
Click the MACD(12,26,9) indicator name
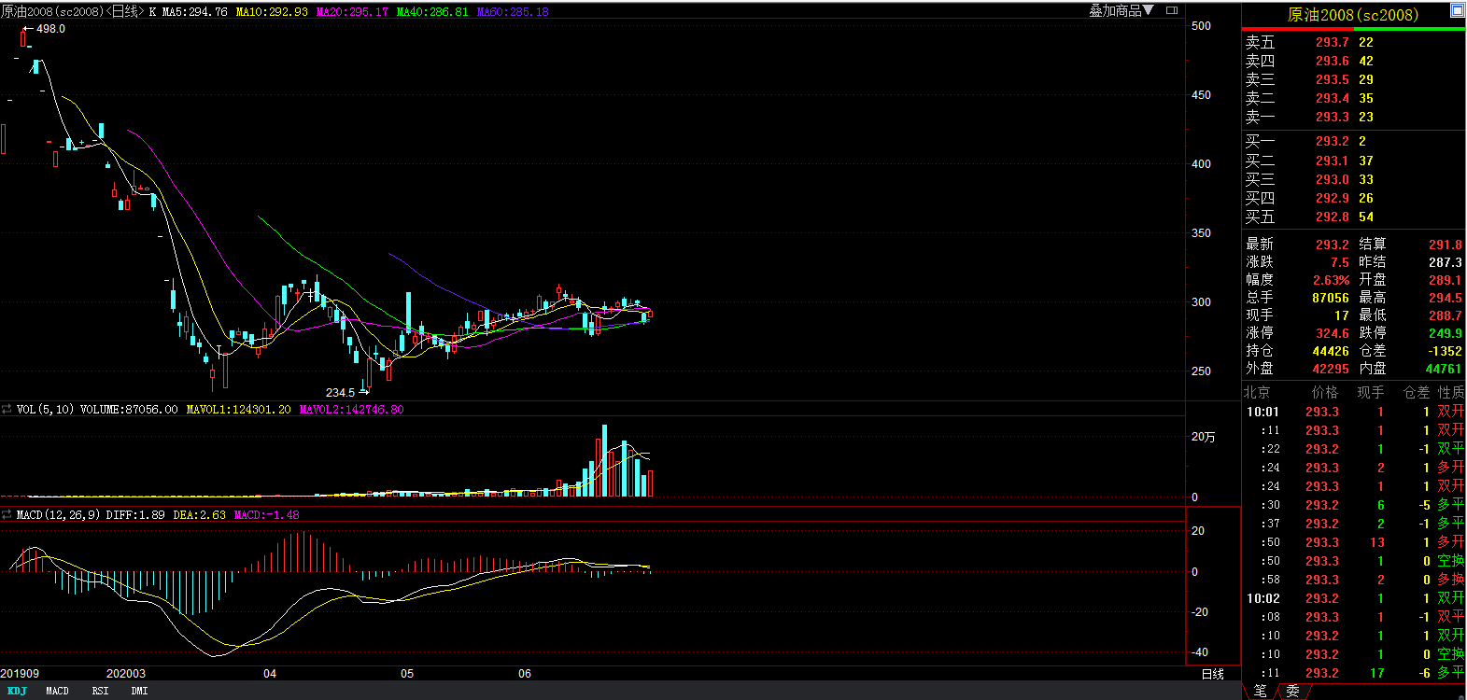(x=58, y=515)
